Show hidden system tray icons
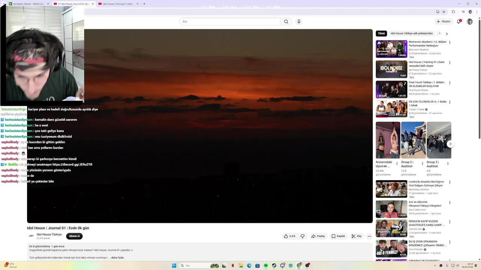Viewport: 481px width, 270px height. pos(436,265)
